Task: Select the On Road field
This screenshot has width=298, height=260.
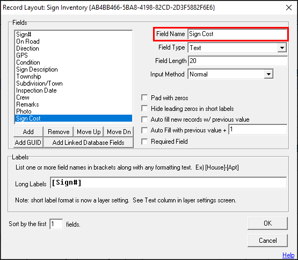Action: click(x=74, y=41)
